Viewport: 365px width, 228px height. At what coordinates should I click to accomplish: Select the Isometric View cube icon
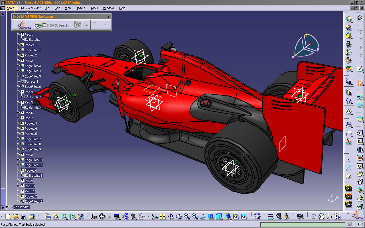pyautogui.click(x=219, y=216)
